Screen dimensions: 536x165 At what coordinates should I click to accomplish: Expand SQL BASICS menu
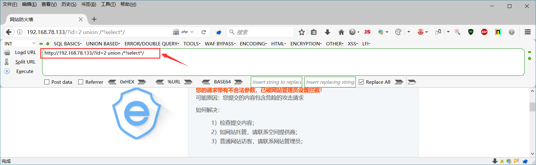68,44
